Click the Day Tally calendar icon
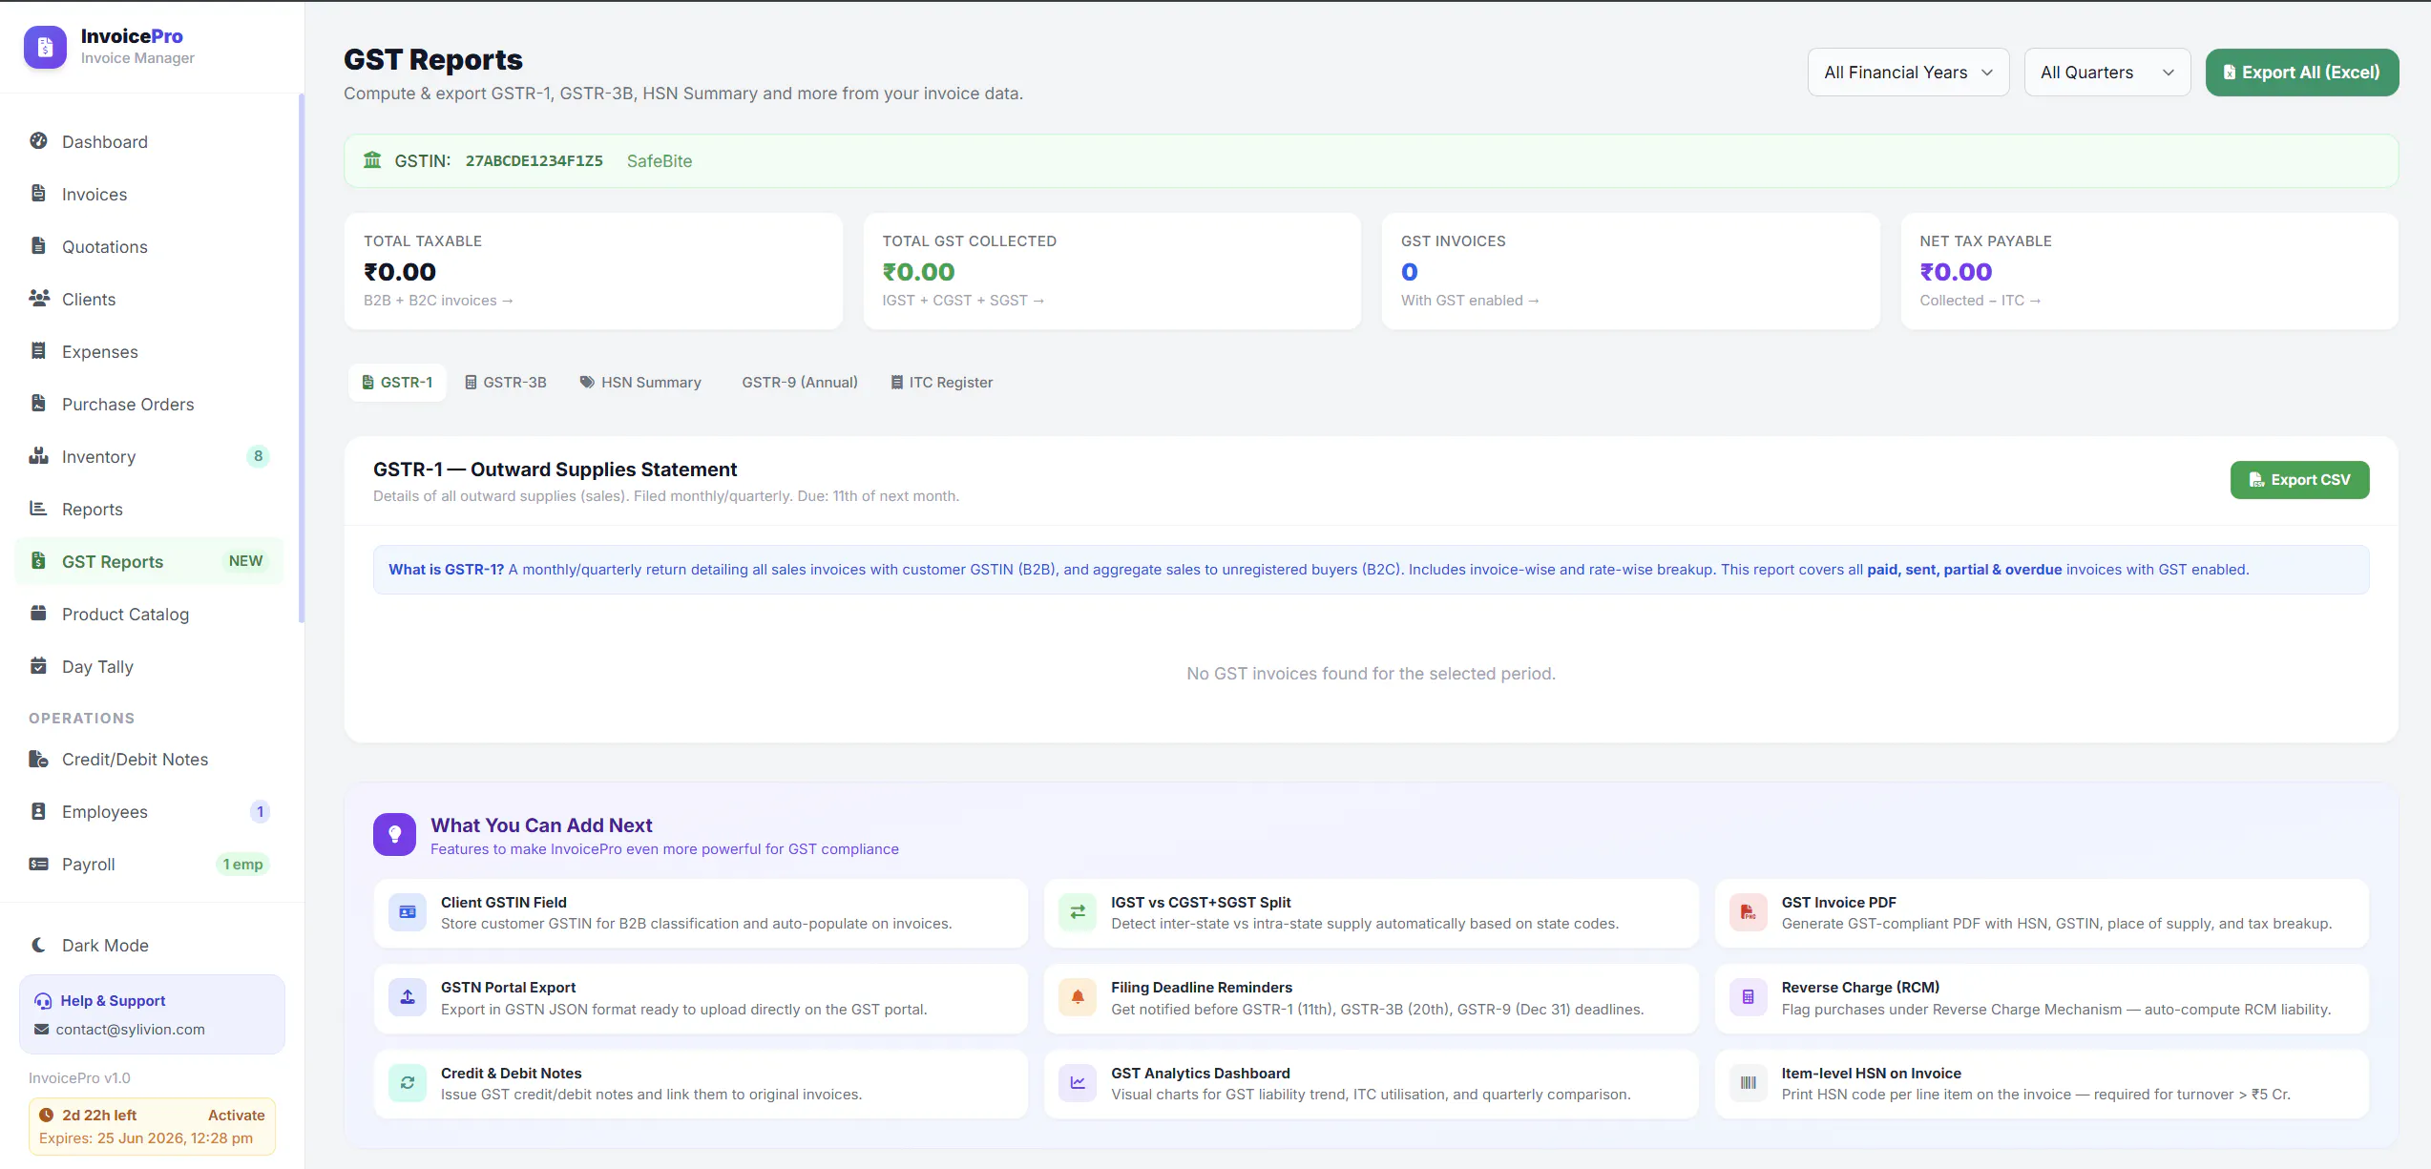The width and height of the screenshot is (2431, 1169). tap(38, 666)
